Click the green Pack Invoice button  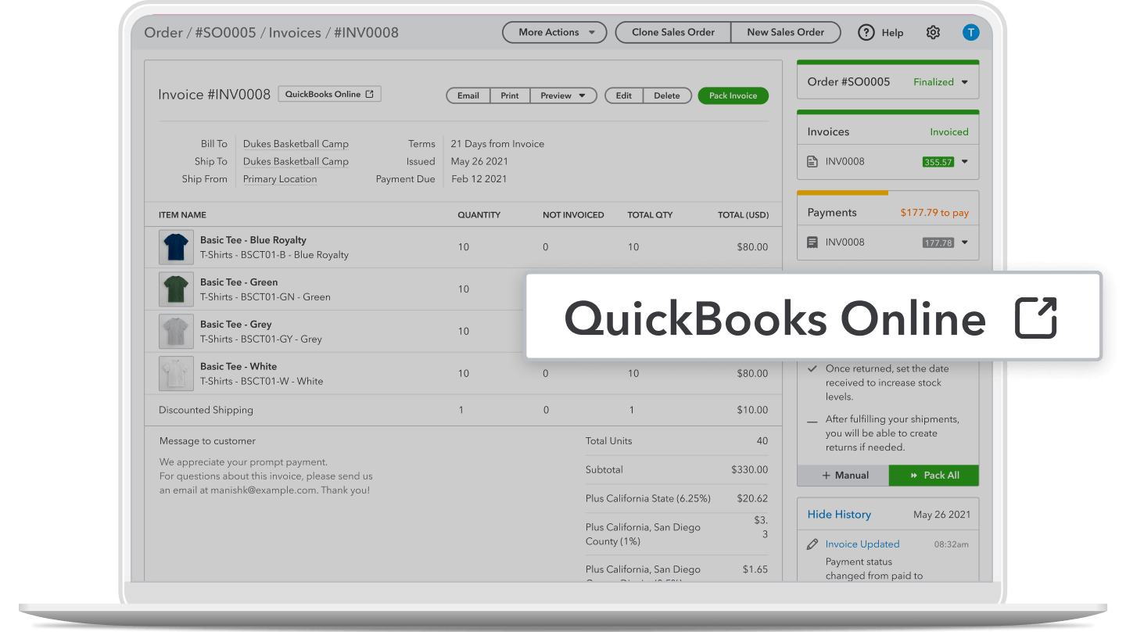pos(733,95)
